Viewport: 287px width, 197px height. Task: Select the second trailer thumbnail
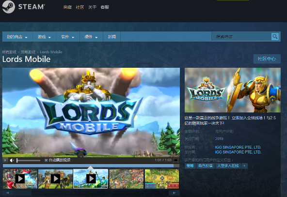pos(55,179)
